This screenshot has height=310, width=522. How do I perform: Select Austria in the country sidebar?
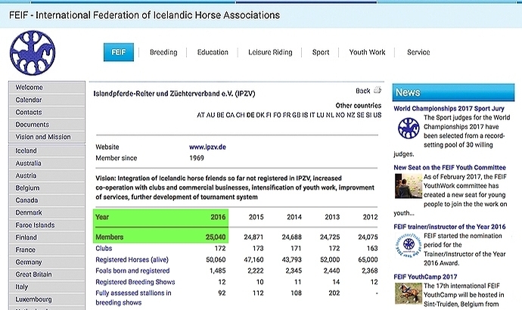(47, 175)
